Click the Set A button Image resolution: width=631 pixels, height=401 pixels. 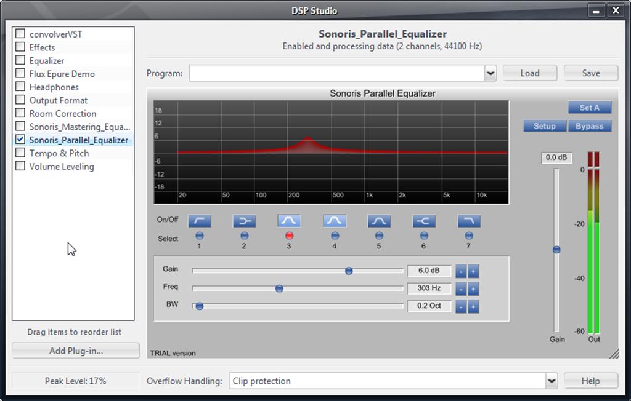point(590,108)
